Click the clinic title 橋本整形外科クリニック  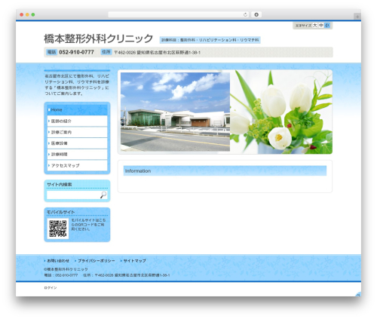[x=98, y=38]
